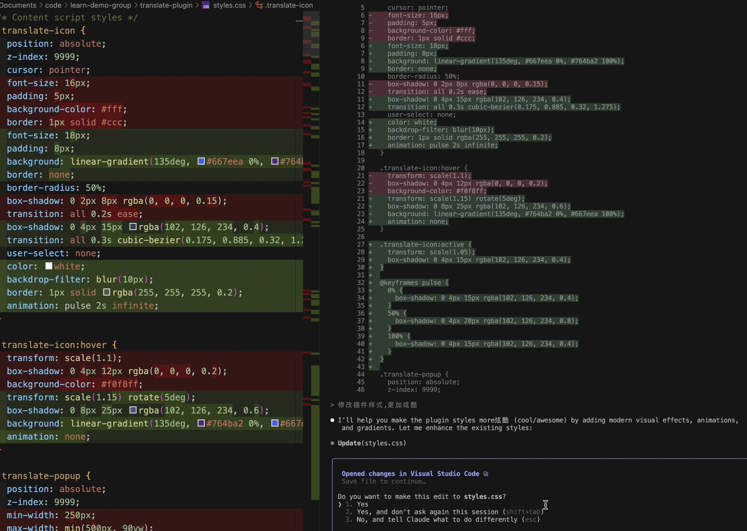
Task: Click the CSS file icon in breadcrumb
Action: point(206,5)
